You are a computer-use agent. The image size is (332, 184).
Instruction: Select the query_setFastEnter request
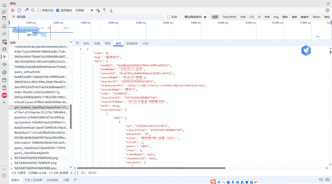27,72
